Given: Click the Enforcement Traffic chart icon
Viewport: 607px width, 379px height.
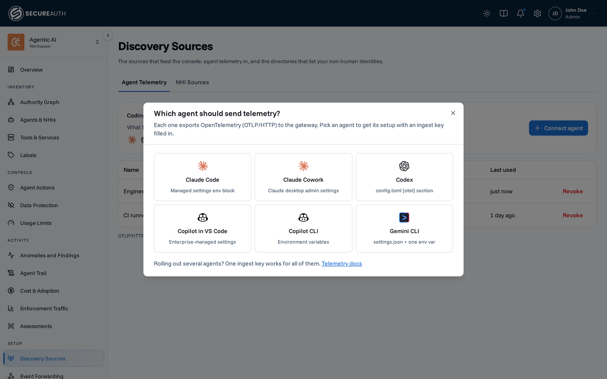Looking at the screenshot, I should coord(11,308).
